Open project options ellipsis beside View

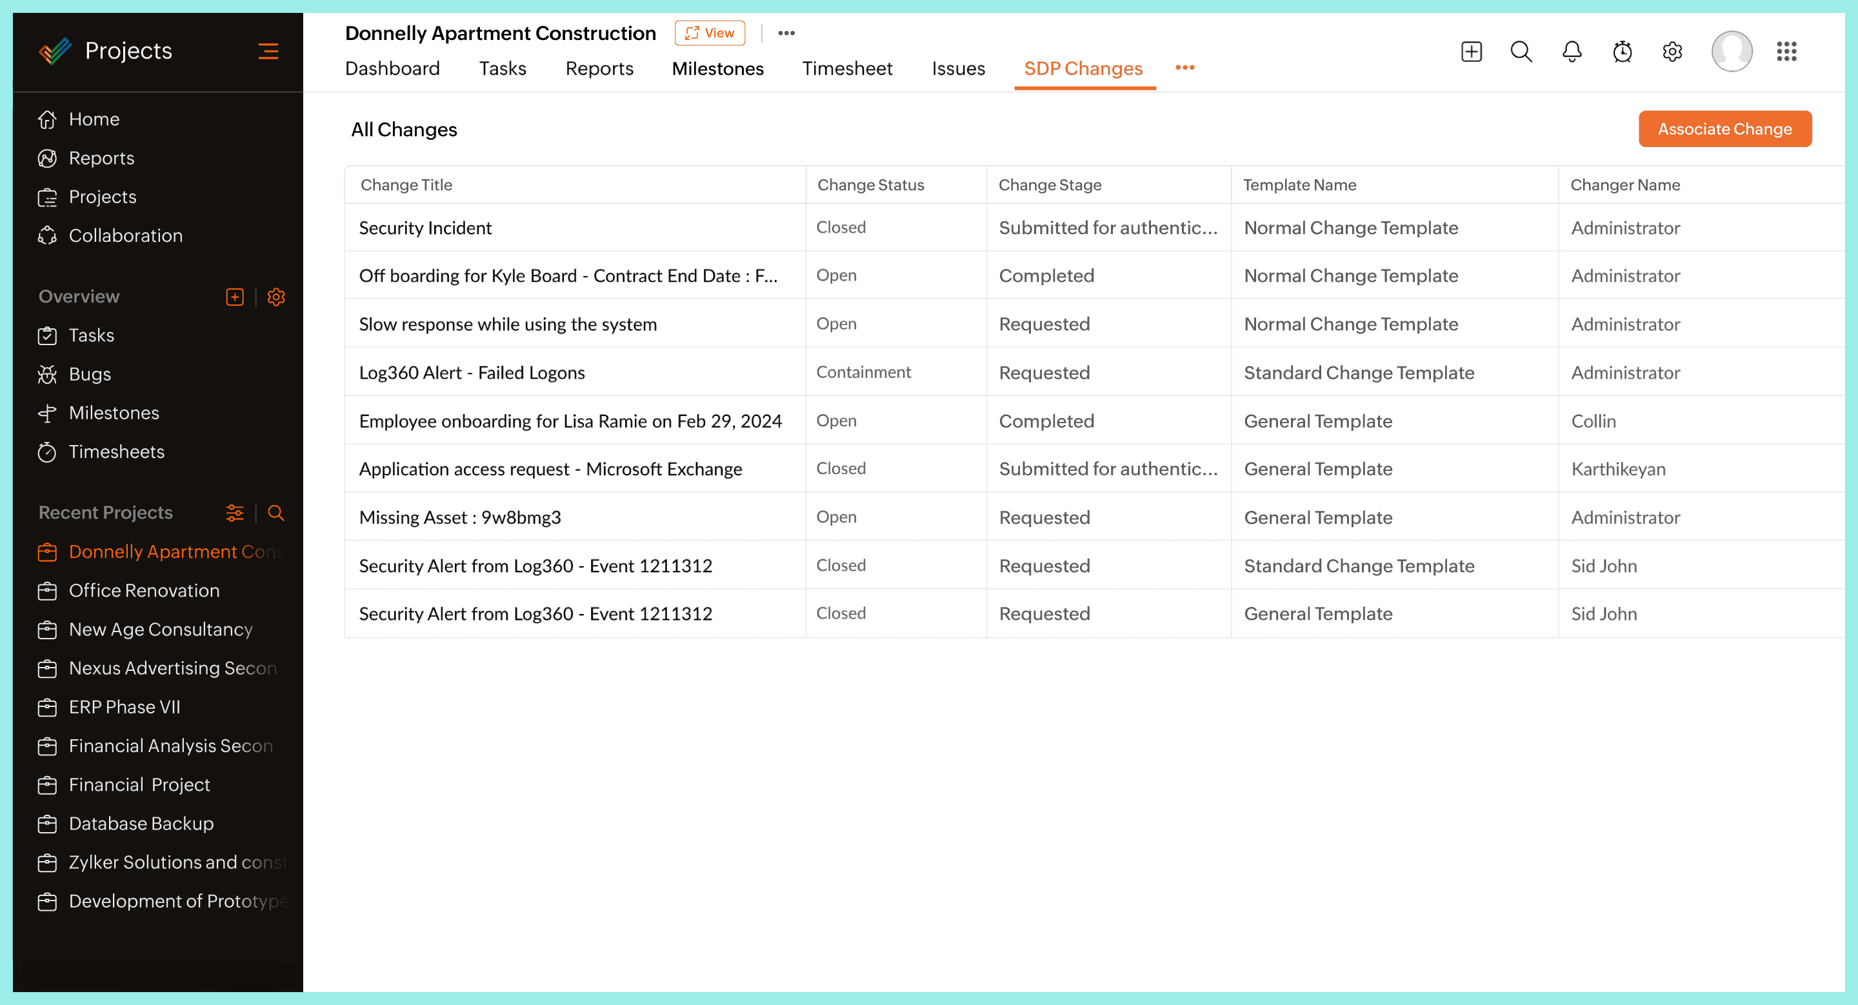(x=786, y=33)
